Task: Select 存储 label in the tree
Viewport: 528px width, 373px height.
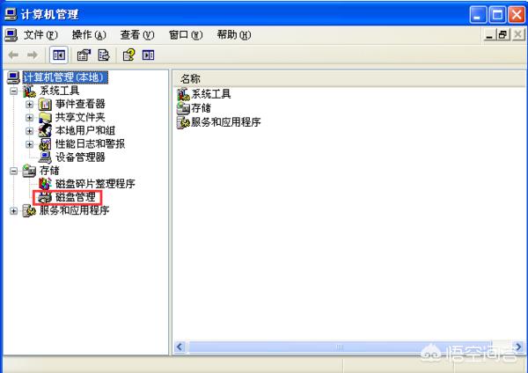Action: coord(49,171)
